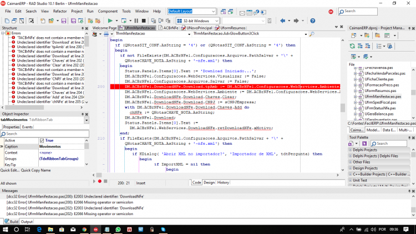The image size is (416, 234).
Task: Open WhatsApp from the Windows taskbar
Action: [x=118, y=230]
